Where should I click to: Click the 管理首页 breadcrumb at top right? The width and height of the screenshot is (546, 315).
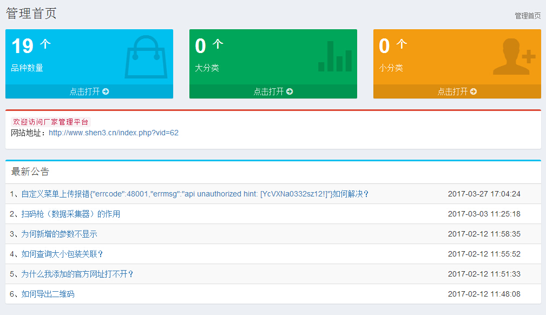pos(528,16)
